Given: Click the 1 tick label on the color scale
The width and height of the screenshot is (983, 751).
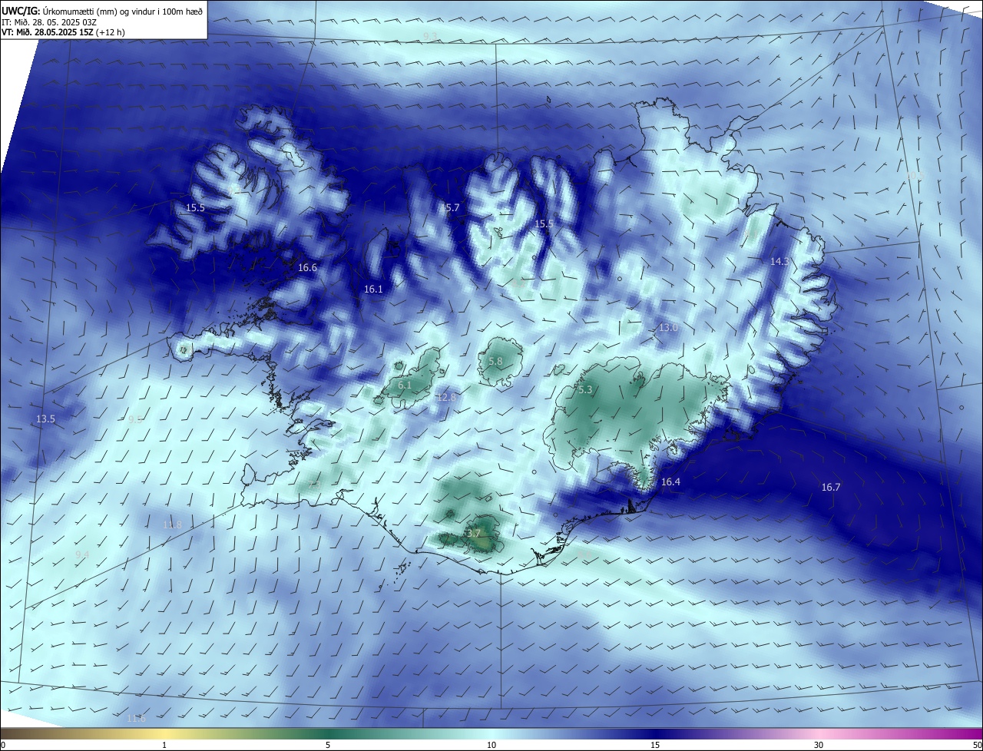Looking at the screenshot, I should tap(164, 745).
